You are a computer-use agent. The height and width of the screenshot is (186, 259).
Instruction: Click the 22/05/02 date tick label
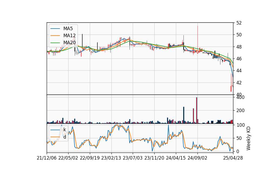coord(68,158)
